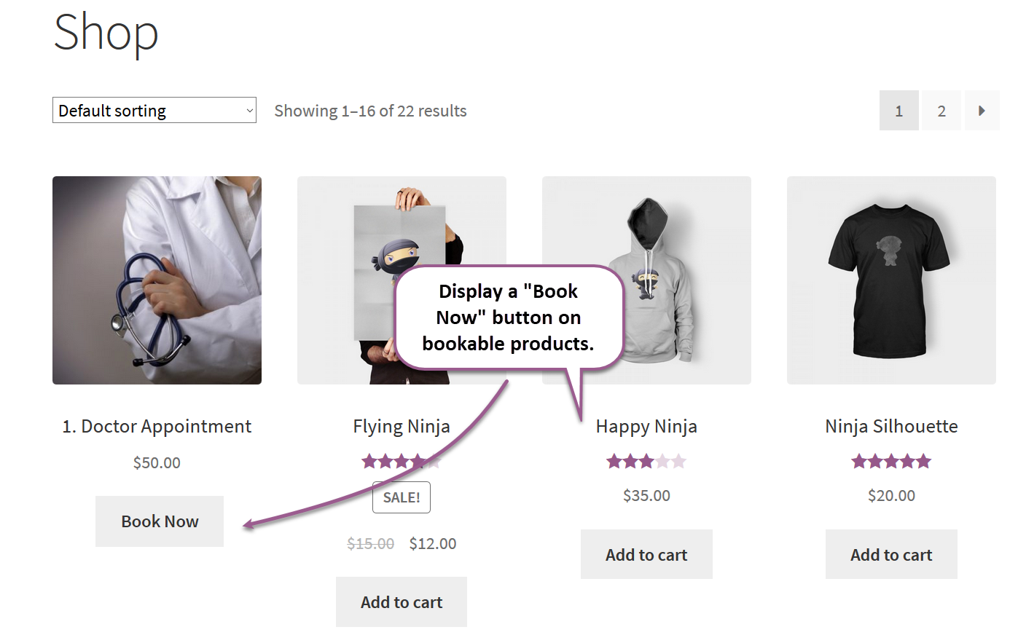This screenshot has width=1018, height=635.
Task: Open page 2 of results
Action: 941,110
